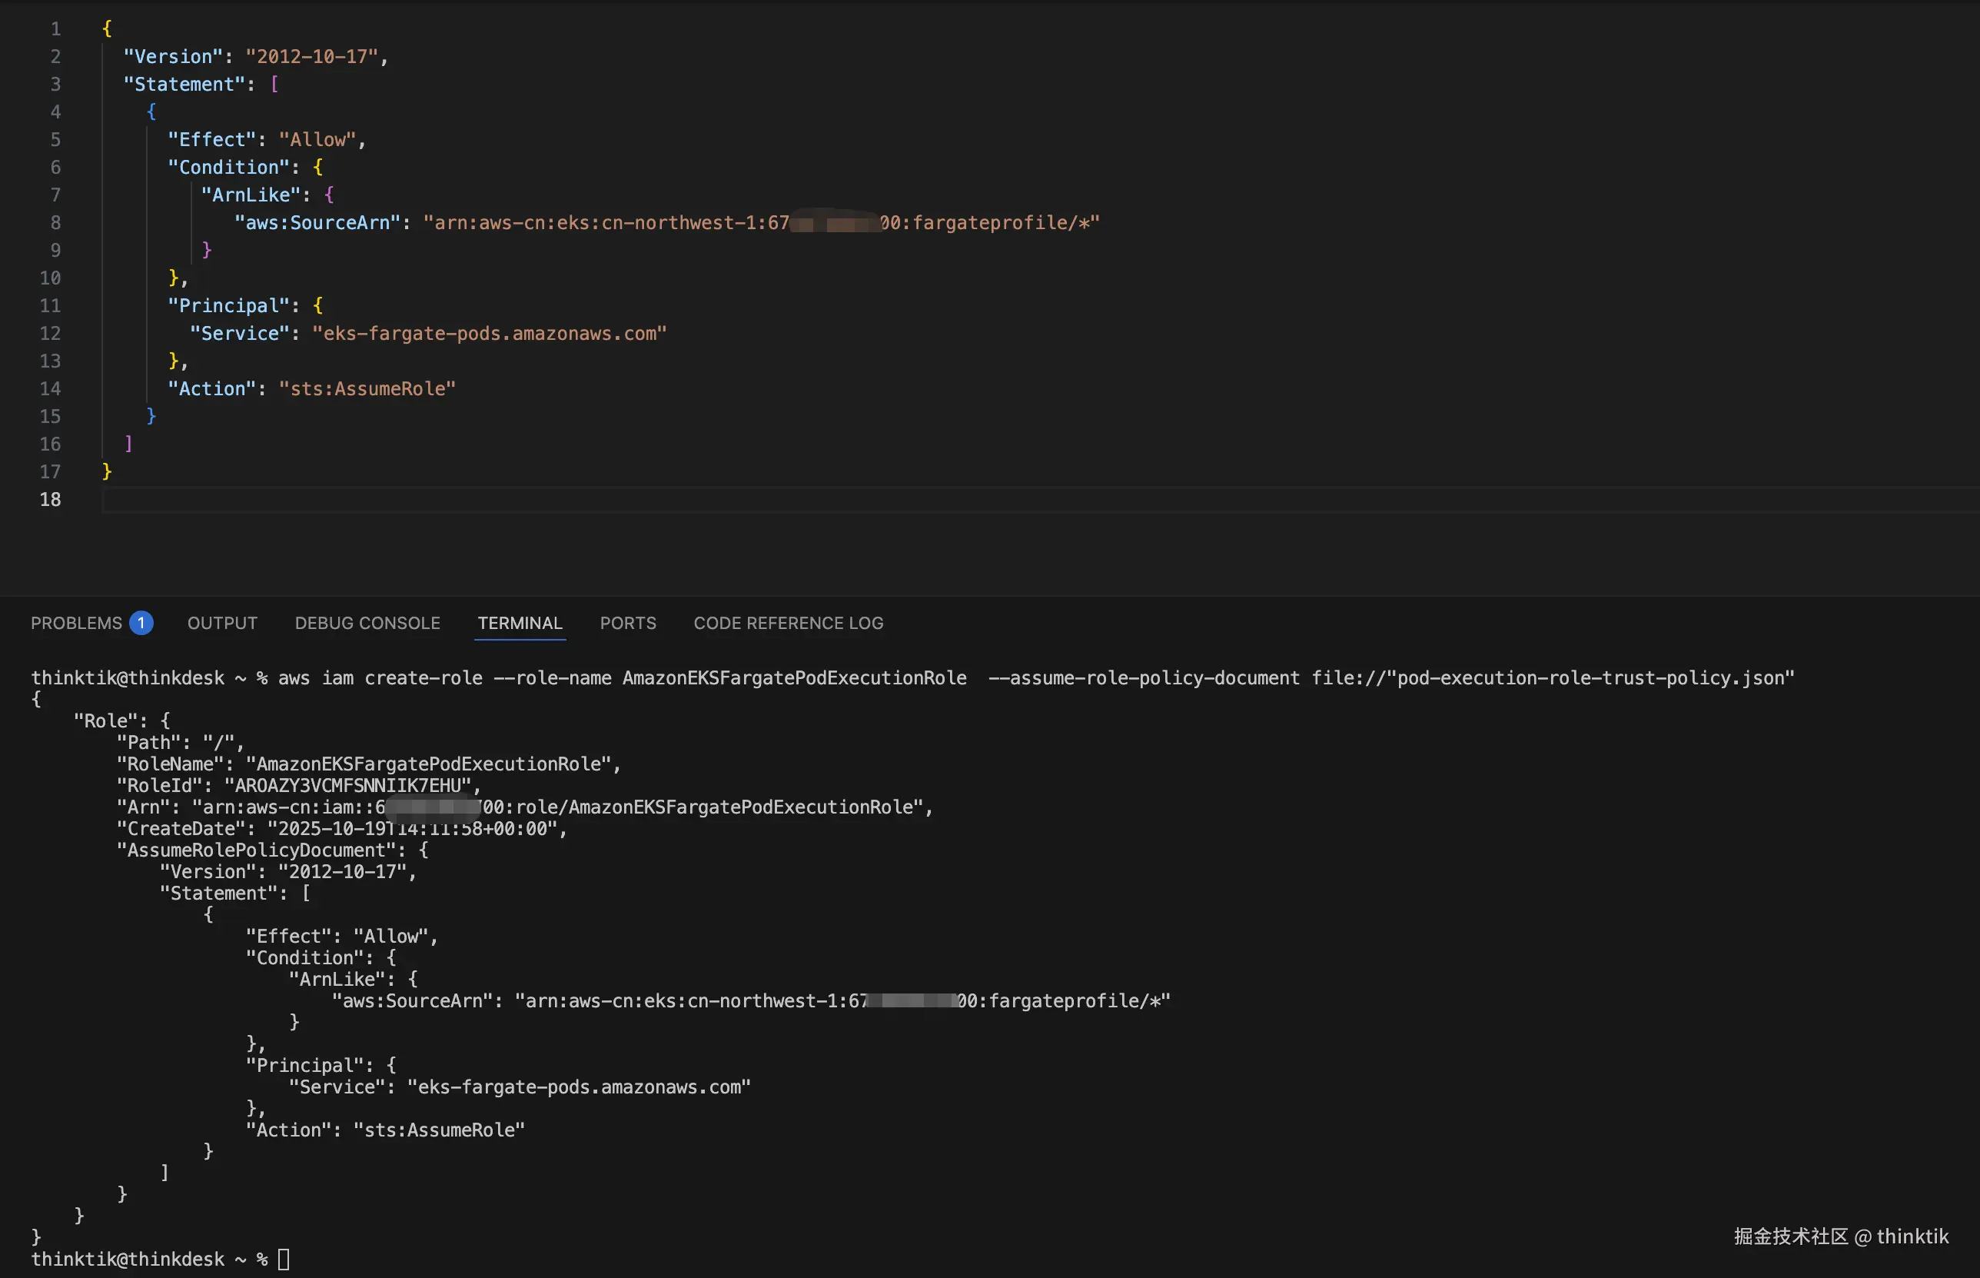Screen dimensions: 1980x1278
Task: Select the TERMINAL tab
Action: point(520,622)
